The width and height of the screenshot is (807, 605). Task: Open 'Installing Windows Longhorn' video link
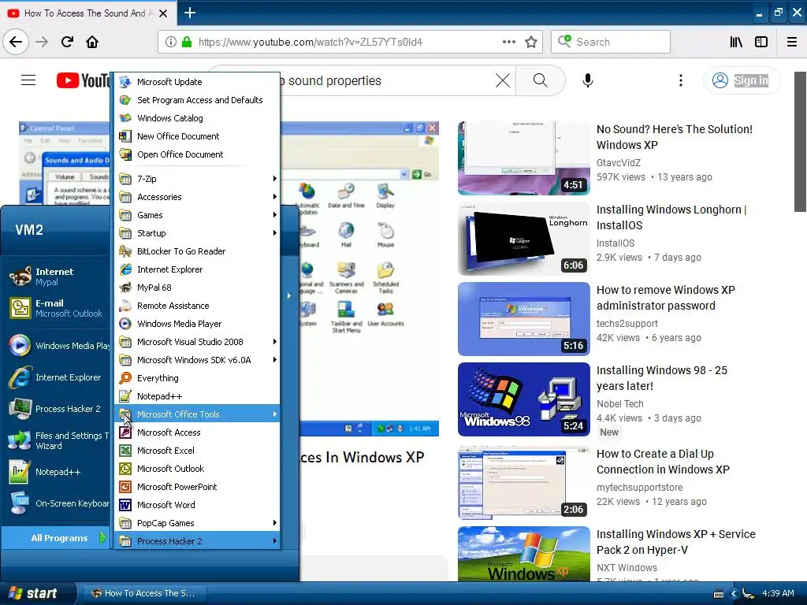click(x=671, y=217)
